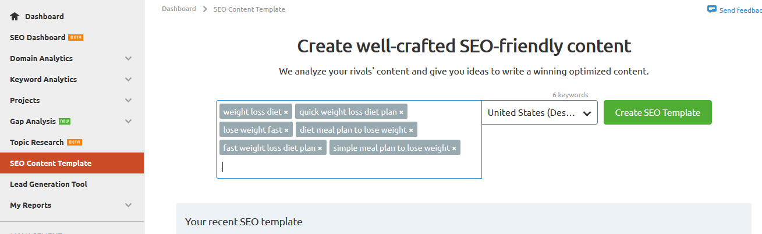Remove 'simple meal plan to lose weight' tag
Viewport: 762px width, 234px height.
click(454, 148)
